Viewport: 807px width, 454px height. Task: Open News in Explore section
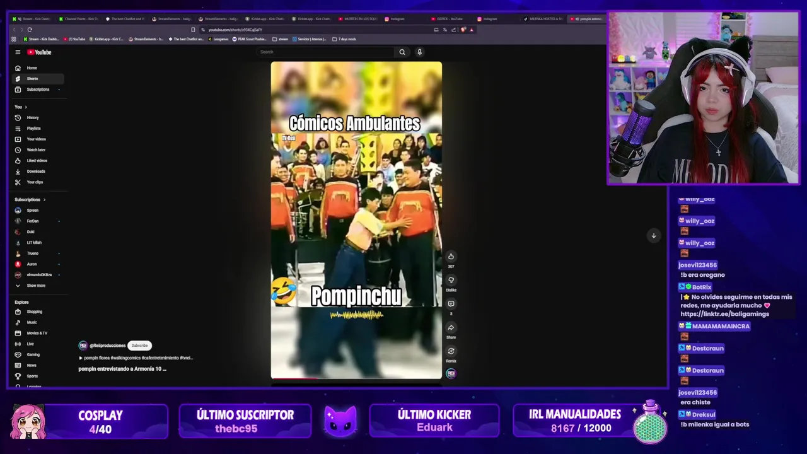(x=38, y=365)
